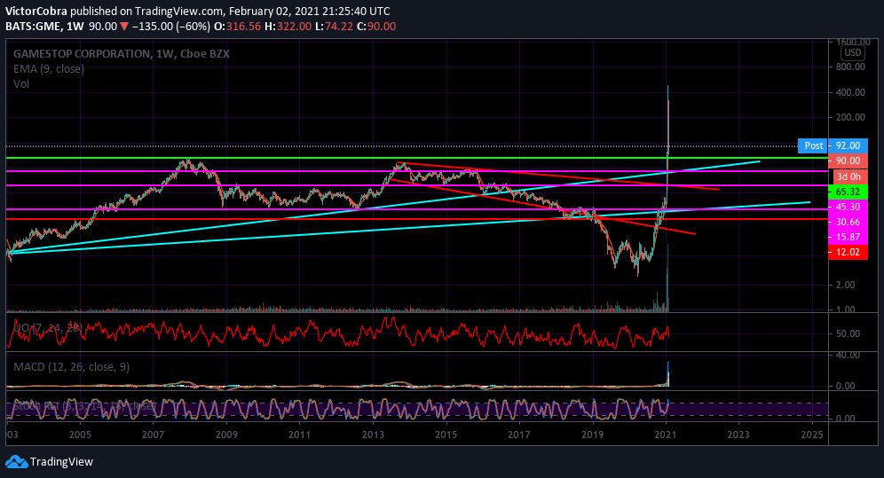
Task: Click the USD currency badge
Action: (x=852, y=52)
